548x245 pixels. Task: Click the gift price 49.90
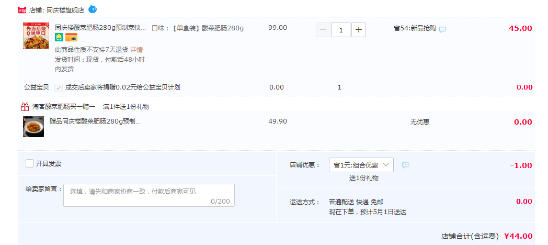coord(278,121)
